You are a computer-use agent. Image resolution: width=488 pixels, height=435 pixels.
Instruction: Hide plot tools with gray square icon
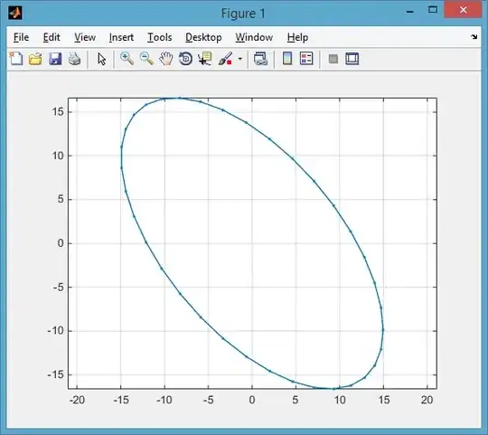coord(333,59)
